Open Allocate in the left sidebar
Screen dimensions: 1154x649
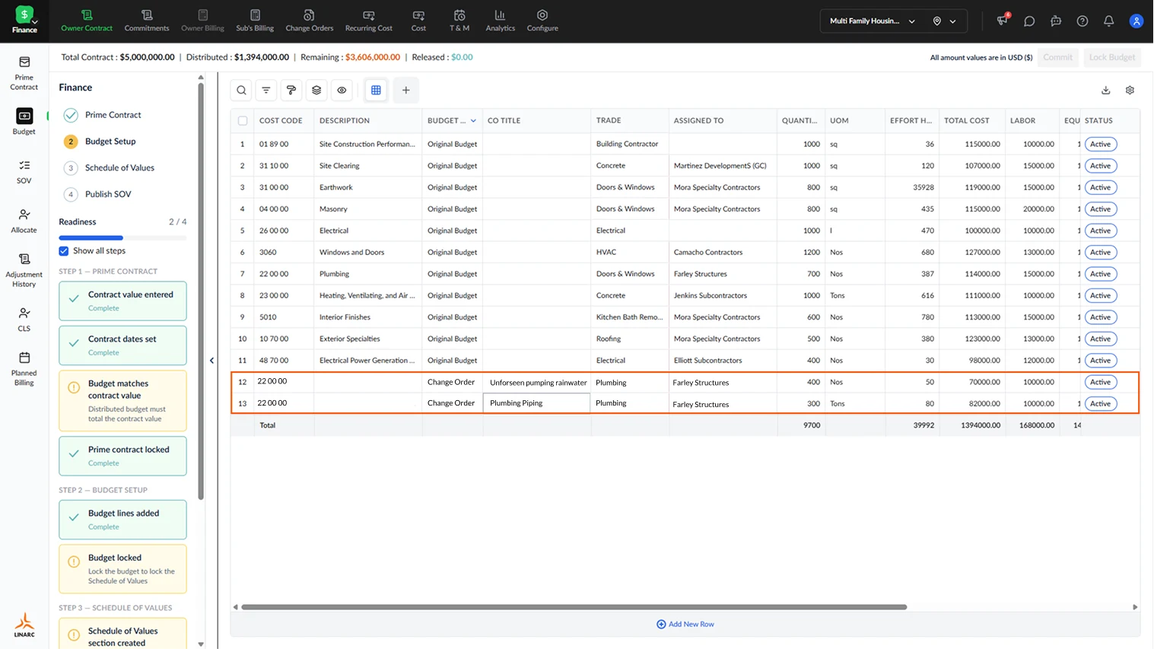(24, 221)
